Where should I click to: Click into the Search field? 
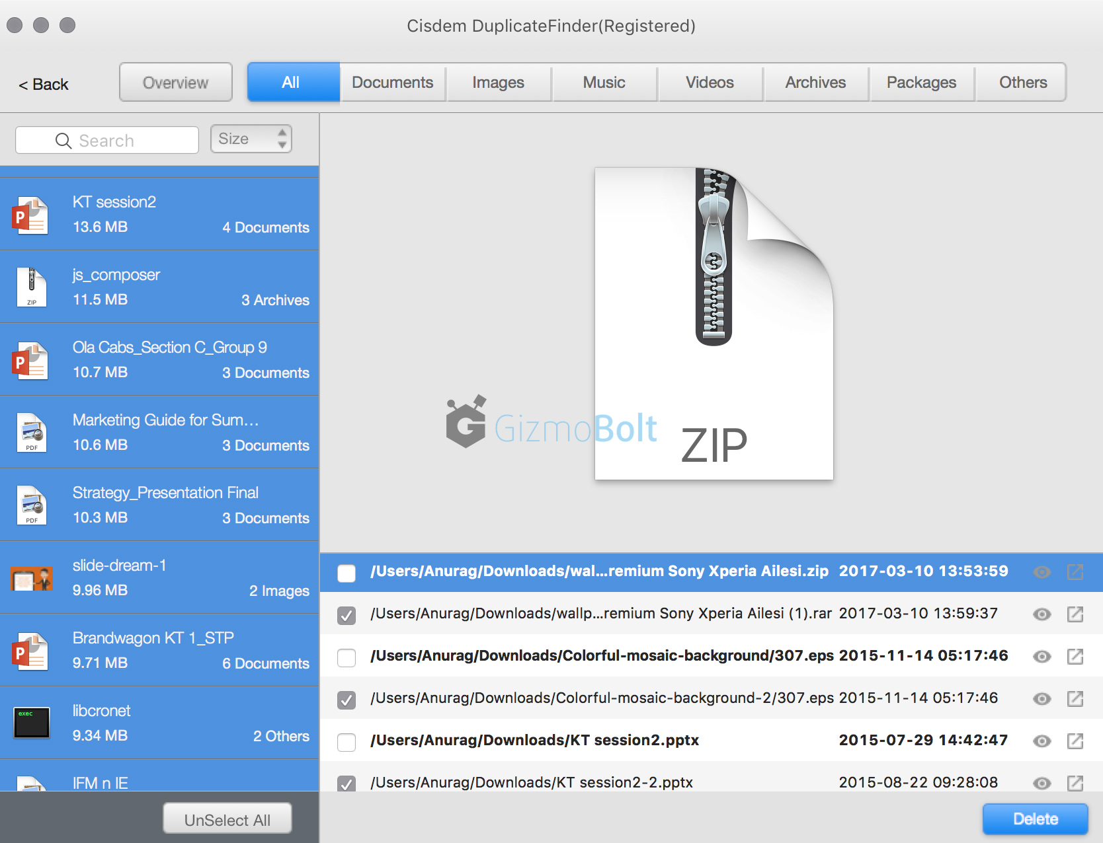tap(107, 140)
